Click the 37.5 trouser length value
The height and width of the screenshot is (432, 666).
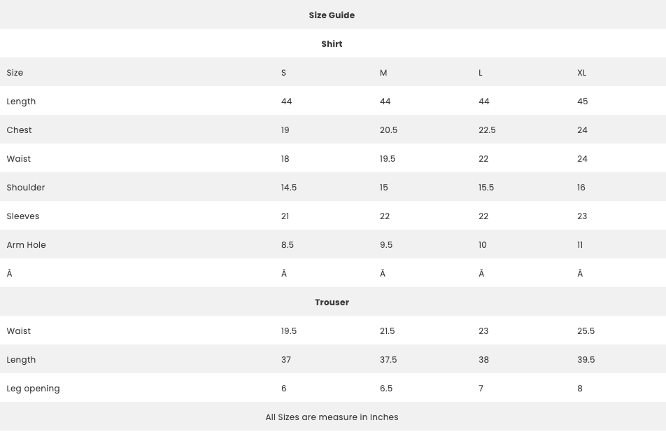[x=388, y=360]
